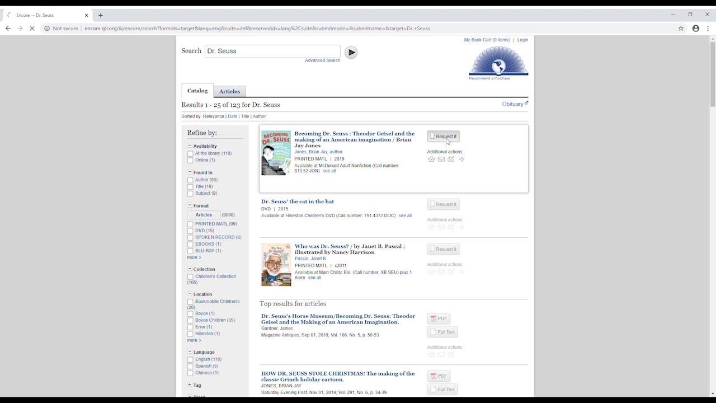Collapse the Location facet

190,294
